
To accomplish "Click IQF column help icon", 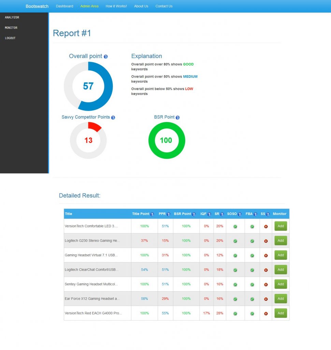I will (209, 214).
